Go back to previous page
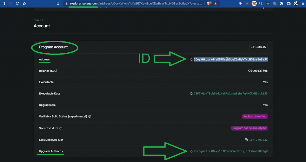Screen dimensions: 306x162 tap(4, 3)
